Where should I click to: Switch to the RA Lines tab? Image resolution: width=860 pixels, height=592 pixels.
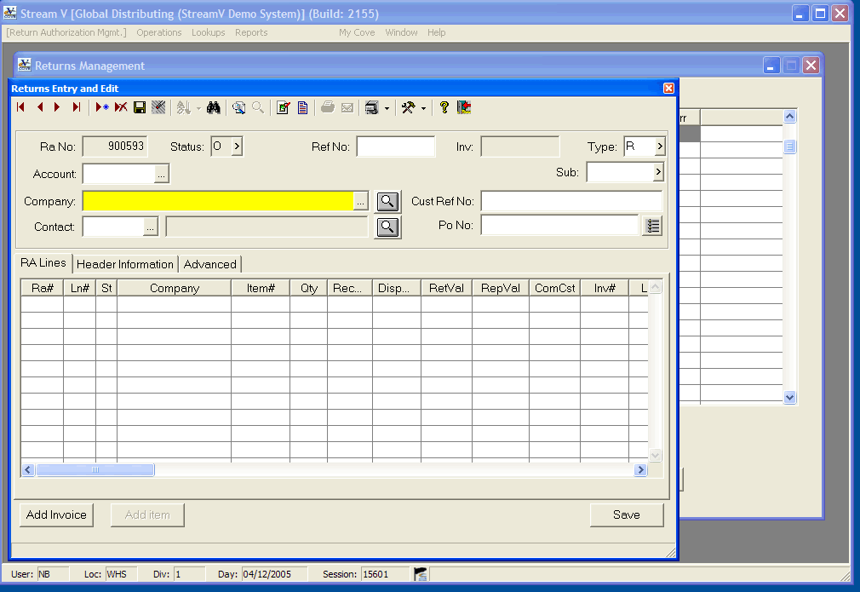[43, 263]
